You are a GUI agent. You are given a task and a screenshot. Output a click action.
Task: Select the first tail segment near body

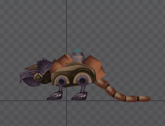(x=101, y=84)
